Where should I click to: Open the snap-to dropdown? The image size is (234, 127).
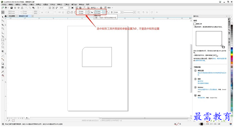coord(97,8)
